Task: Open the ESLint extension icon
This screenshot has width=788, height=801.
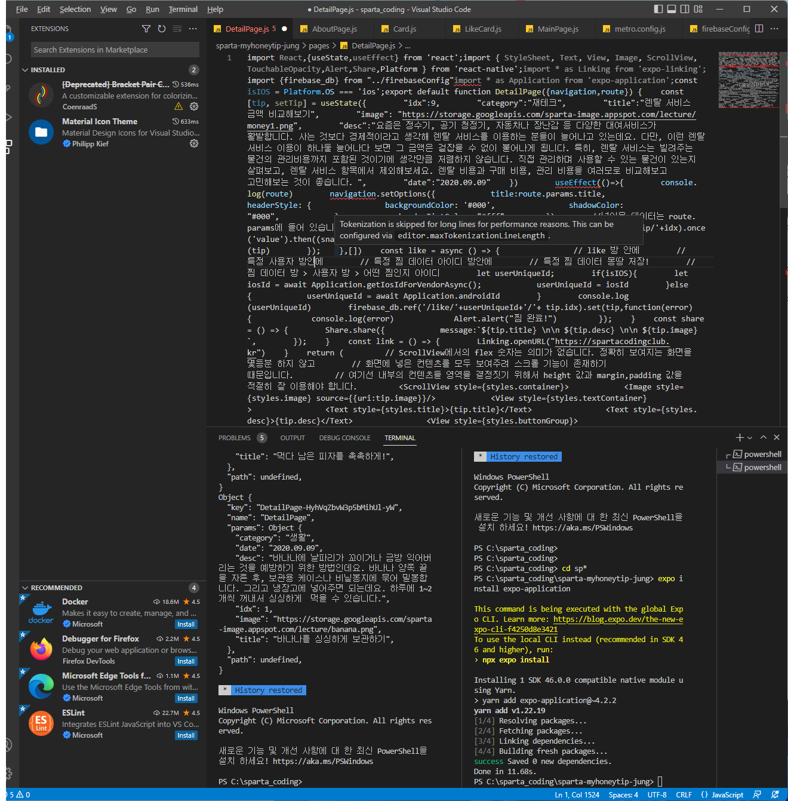Action: (x=41, y=723)
